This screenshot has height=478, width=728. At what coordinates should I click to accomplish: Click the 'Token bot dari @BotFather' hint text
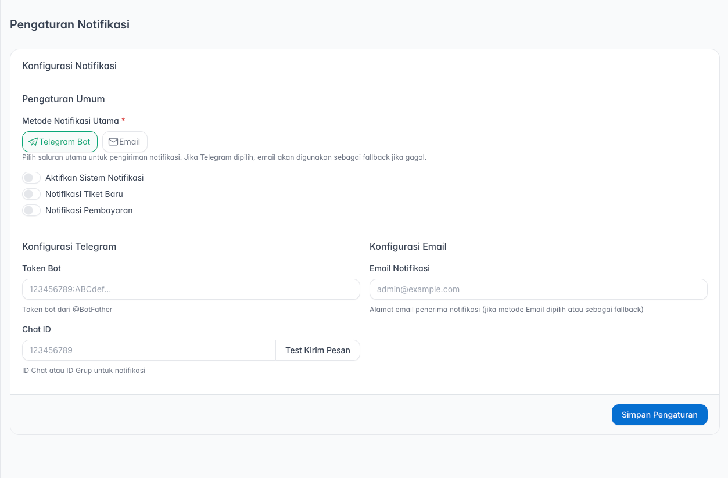[67, 310]
